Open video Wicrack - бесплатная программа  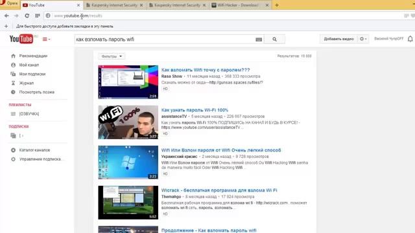219,190
